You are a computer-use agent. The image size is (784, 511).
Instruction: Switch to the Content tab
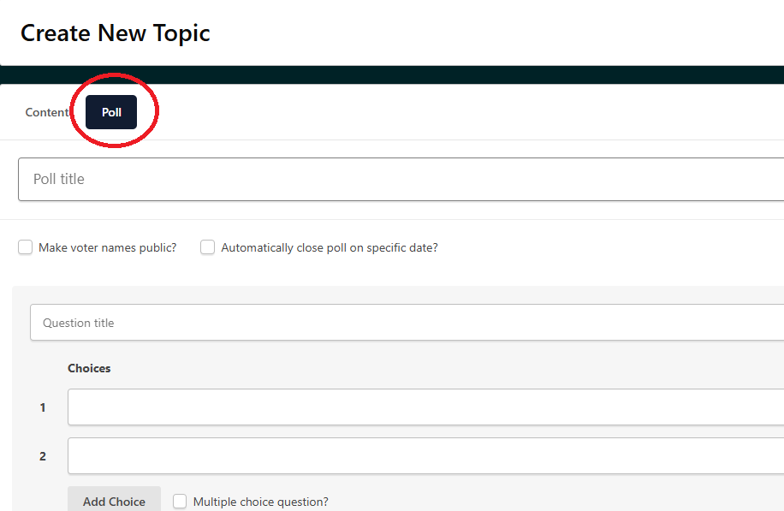click(47, 112)
